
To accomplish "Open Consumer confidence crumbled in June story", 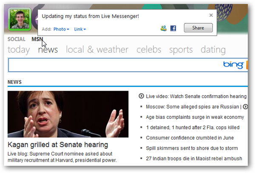I will click(x=190, y=138).
